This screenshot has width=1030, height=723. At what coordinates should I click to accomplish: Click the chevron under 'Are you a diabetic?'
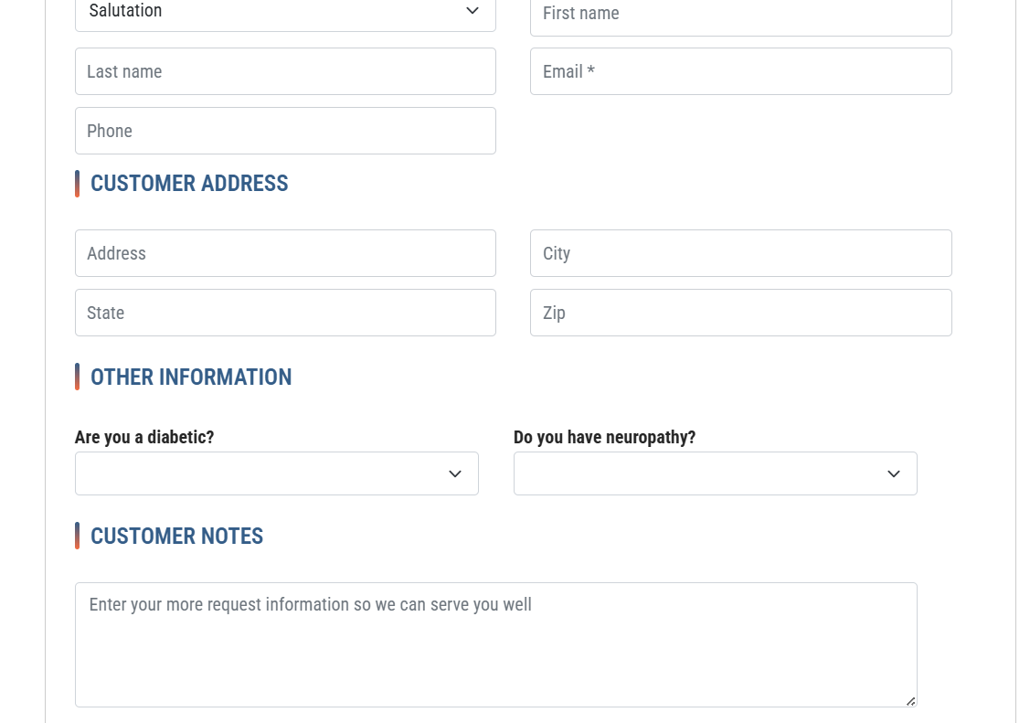(455, 473)
